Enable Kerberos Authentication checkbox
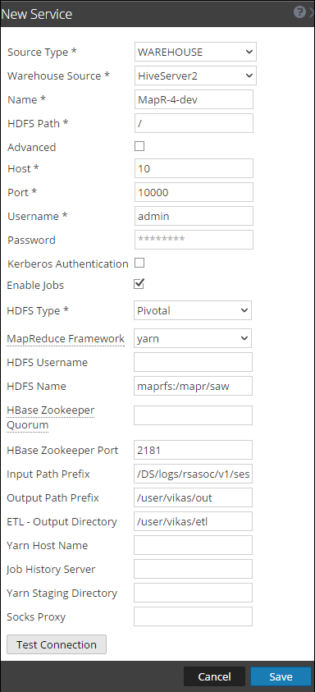Viewport: 315px width, 692px height. click(x=139, y=263)
